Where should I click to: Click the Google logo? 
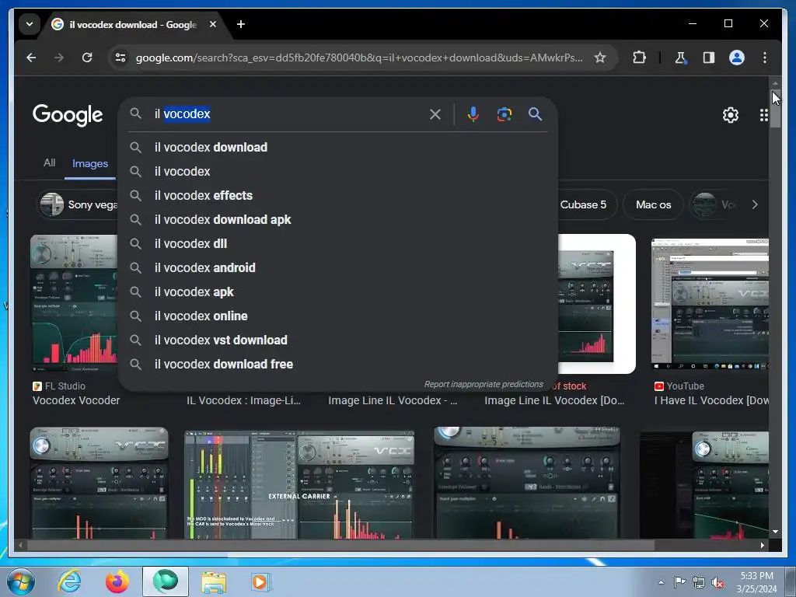click(68, 115)
